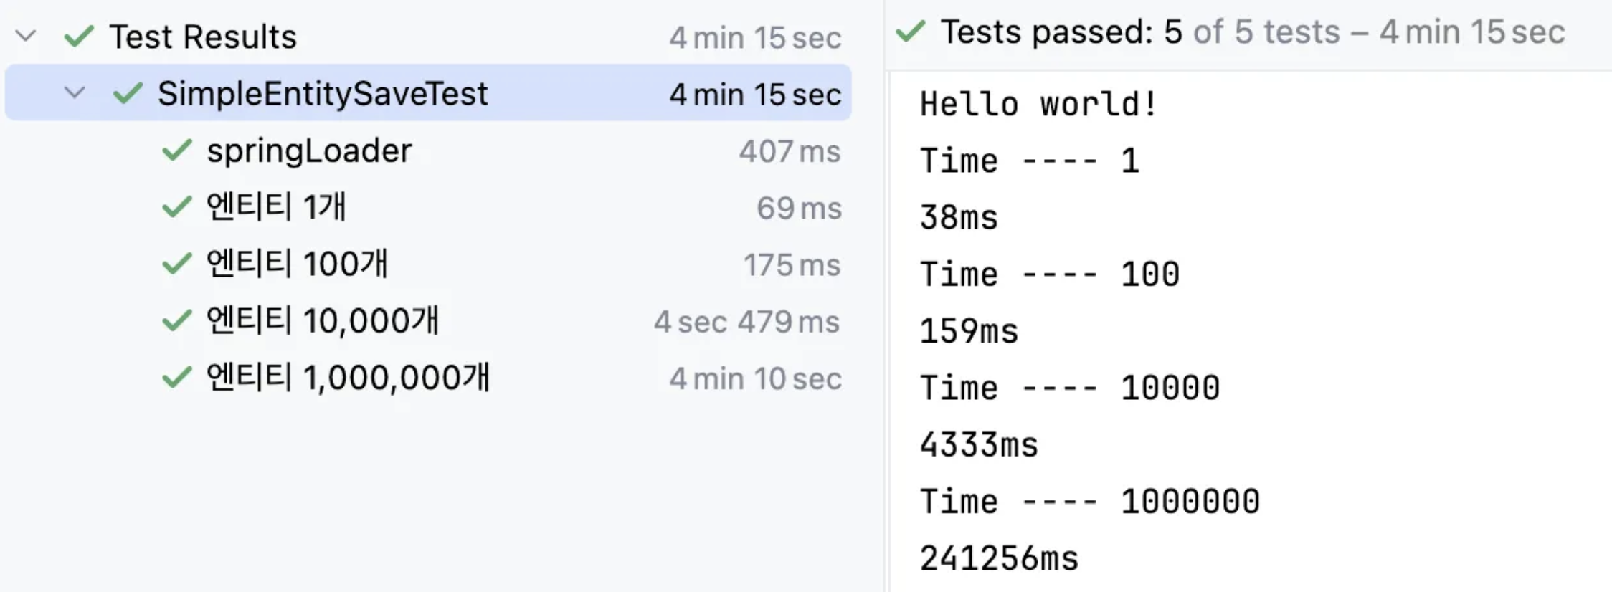Click the green checkmark beside Test Results
Image resolution: width=1612 pixels, height=592 pixels.
79,36
